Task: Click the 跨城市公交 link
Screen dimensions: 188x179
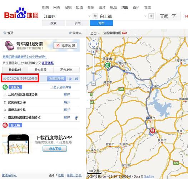Action: tap(74, 175)
